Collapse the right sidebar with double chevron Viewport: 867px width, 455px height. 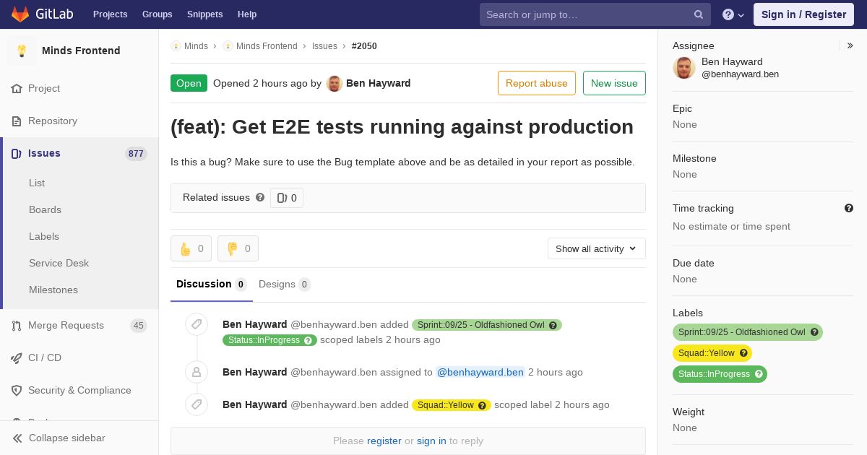pos(850,45)
